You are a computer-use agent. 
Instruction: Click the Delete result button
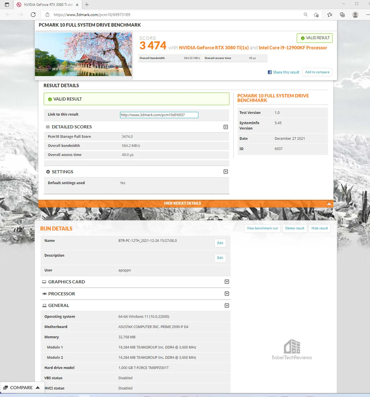tap(295, 228)
